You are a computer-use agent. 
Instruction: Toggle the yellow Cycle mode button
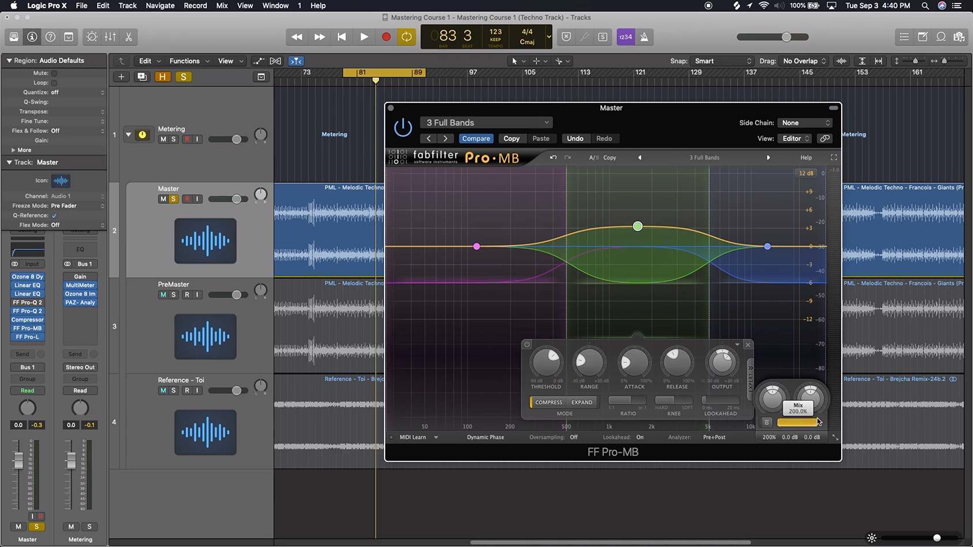tap(406, 37)
